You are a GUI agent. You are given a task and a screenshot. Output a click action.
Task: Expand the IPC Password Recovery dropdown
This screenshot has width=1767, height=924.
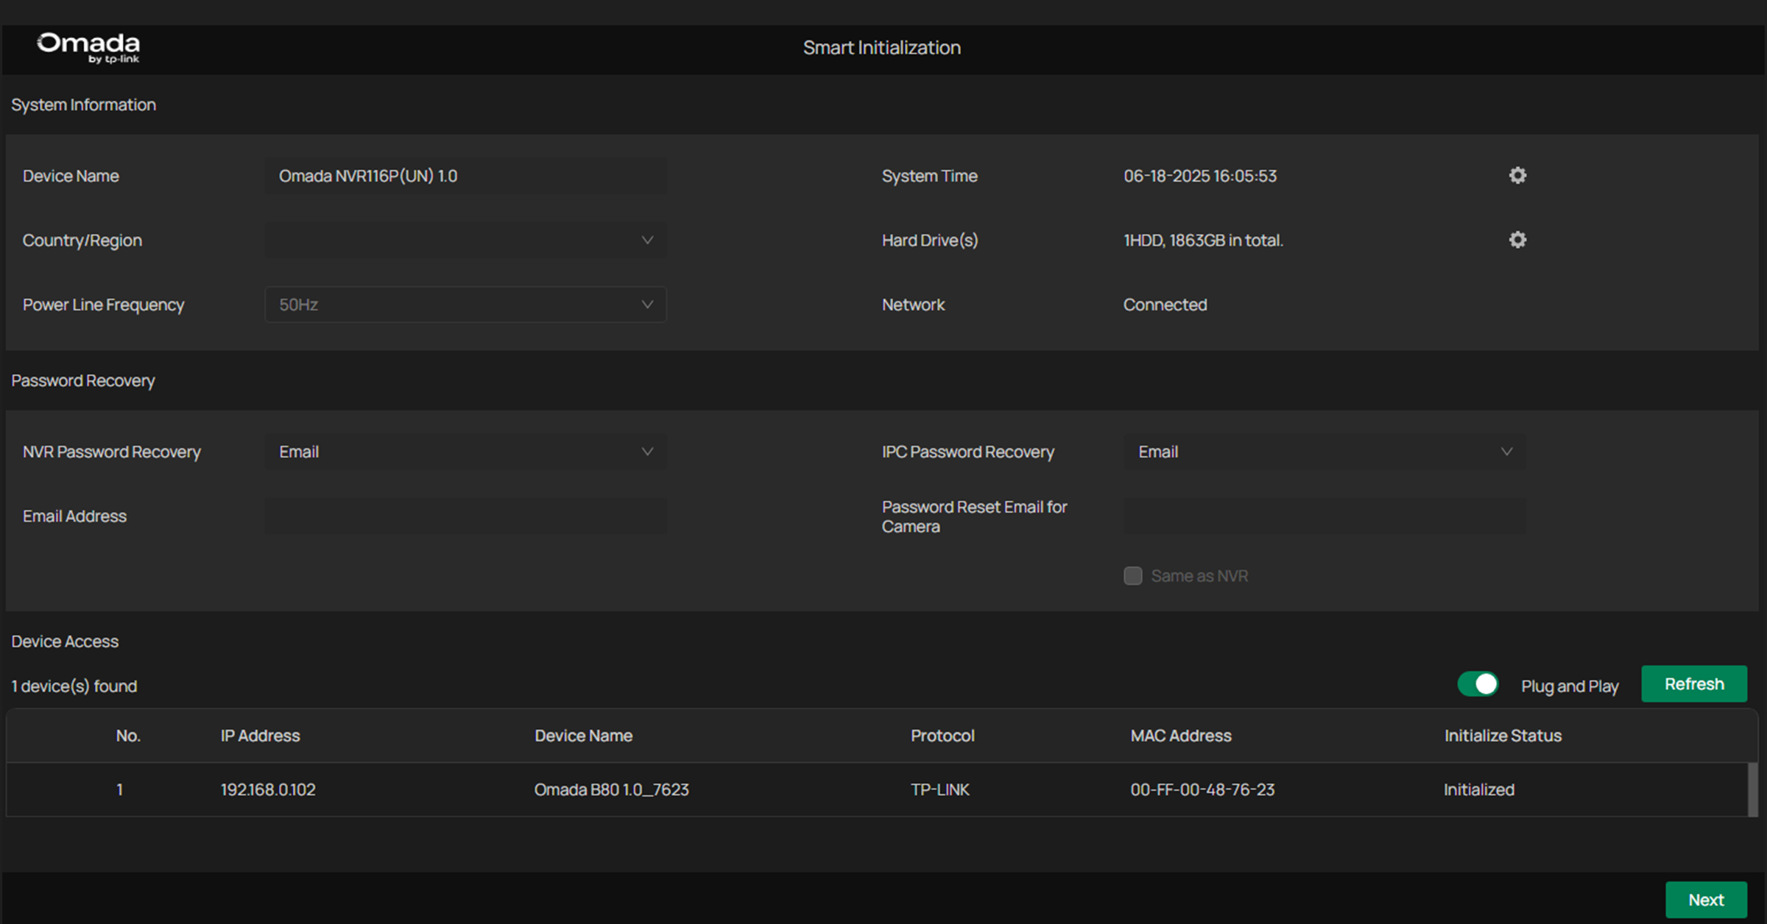point(1325,452)
